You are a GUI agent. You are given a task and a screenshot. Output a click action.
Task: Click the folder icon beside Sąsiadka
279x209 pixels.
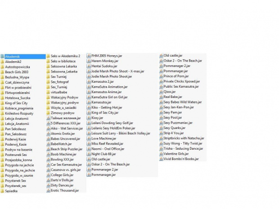tap(2, 191)
